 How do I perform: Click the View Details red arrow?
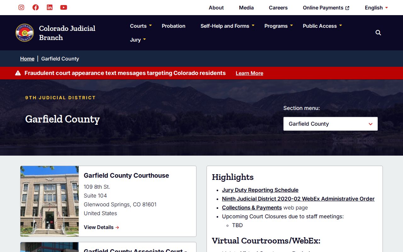point(117,227)
